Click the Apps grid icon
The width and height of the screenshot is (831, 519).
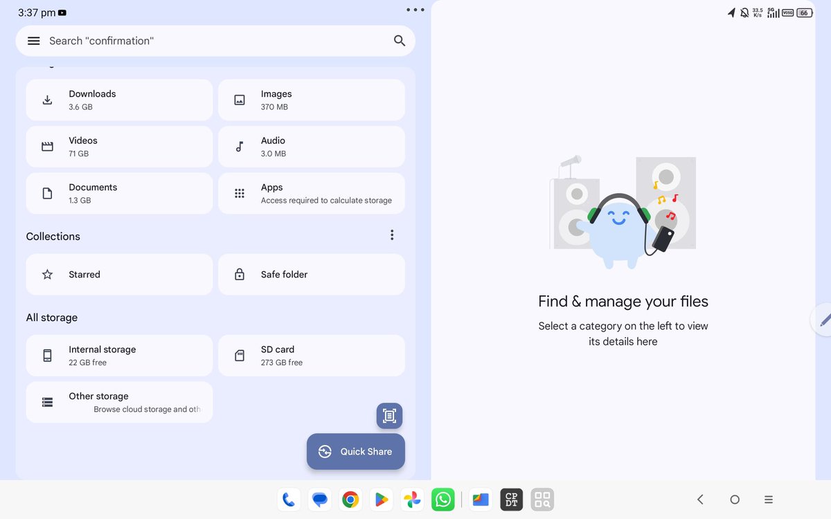(x=240, y=194)
